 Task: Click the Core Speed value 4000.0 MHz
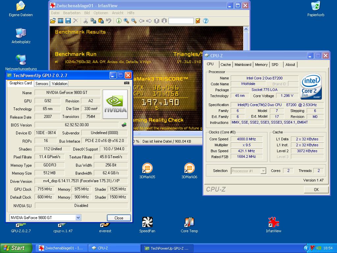tap(246, 139)
